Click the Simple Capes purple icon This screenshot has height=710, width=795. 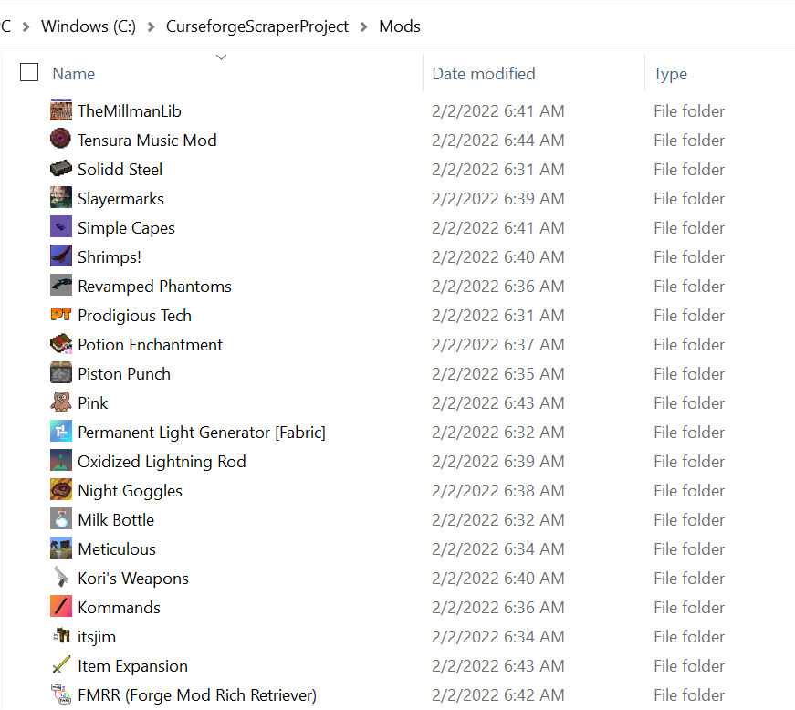coord(61,227)
